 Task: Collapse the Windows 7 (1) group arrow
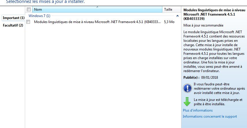tap(178, 16)
